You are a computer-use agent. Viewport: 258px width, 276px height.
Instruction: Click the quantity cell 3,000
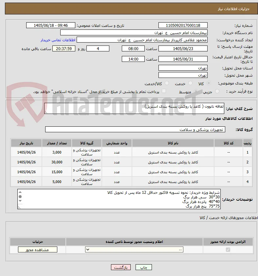[57, 152]
